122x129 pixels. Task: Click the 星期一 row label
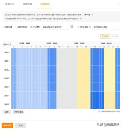pyautogui.click(x=7, y=53)
